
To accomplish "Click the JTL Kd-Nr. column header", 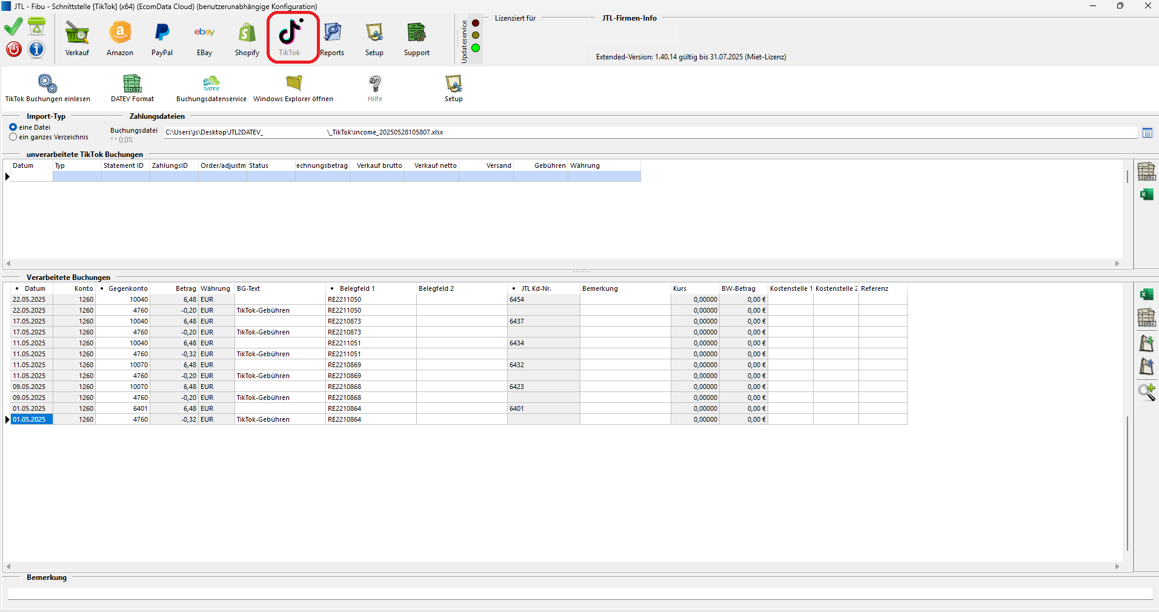I will pyautogui.click(x=536, y=288).
